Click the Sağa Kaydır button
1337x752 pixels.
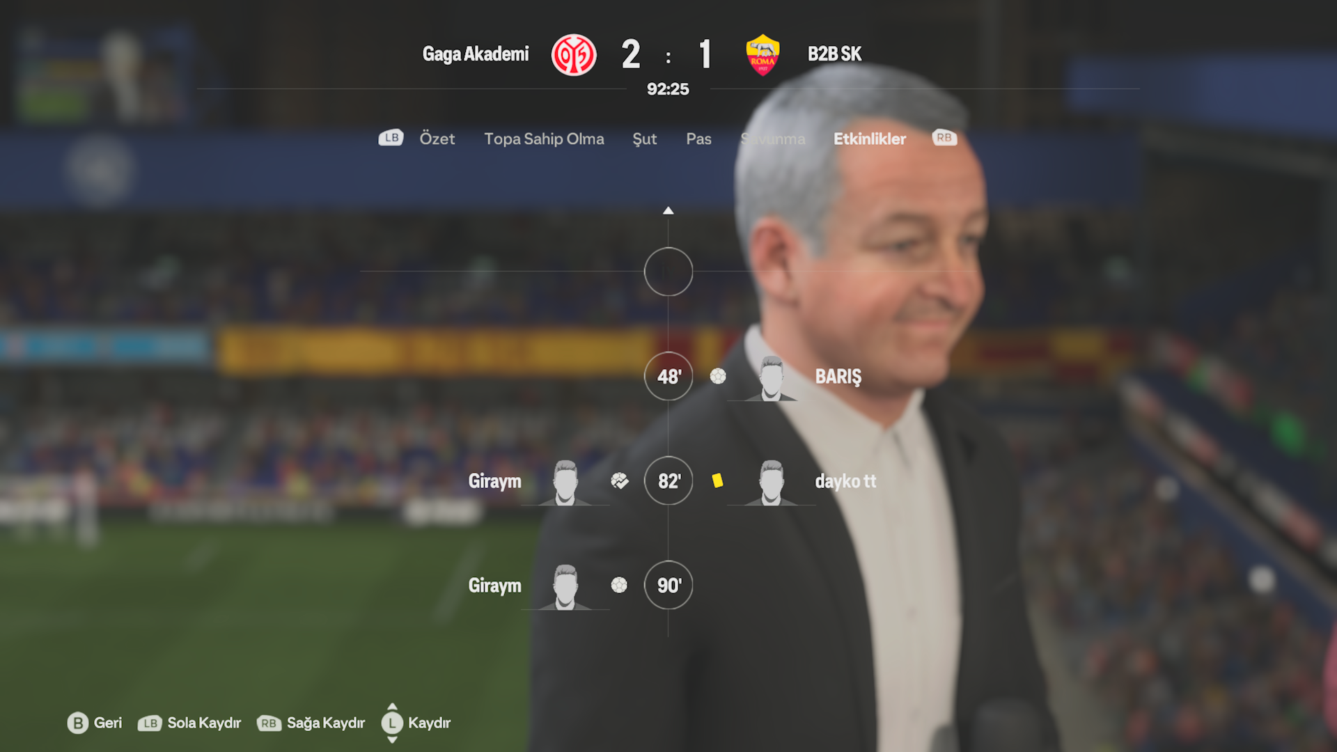[x=311, y=723]
